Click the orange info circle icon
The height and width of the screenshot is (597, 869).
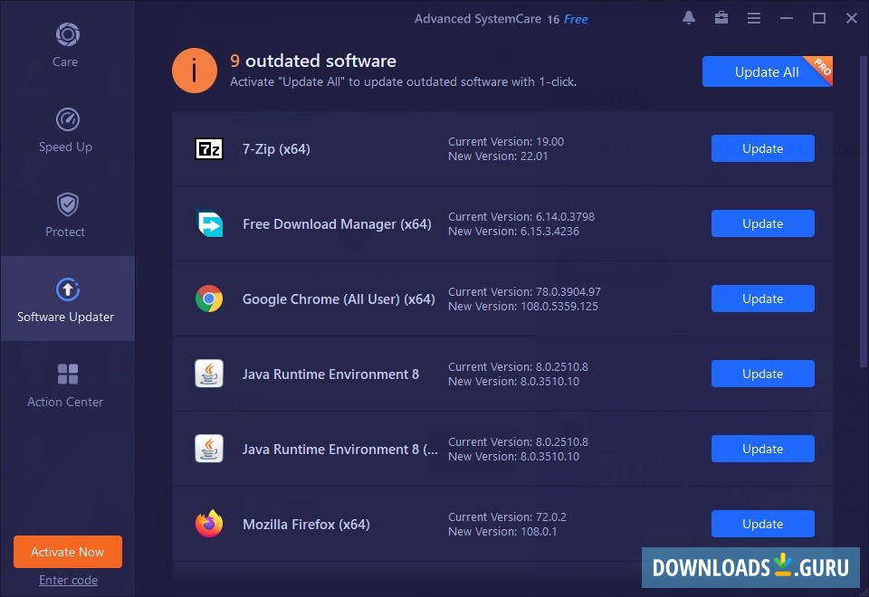(194, 71)
